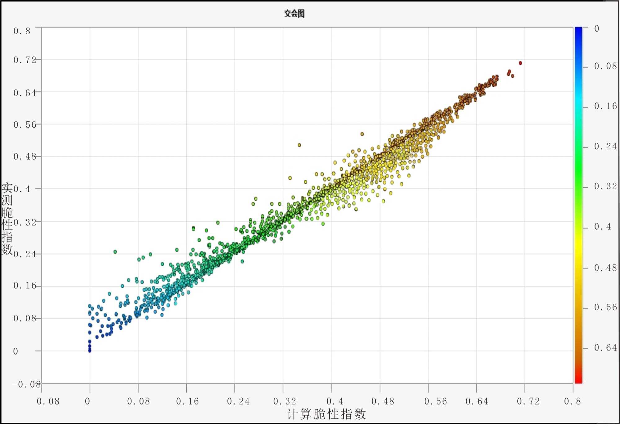
Task: Click the -0.08 label on the y-axis
Action: (26, 385)
